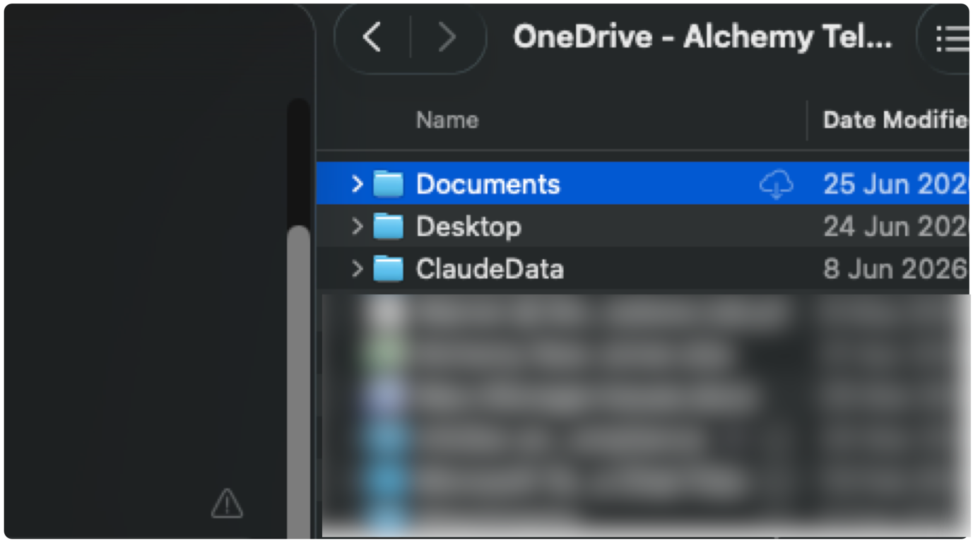The width and height of the screenshot is (973, 543).
Task: Expand the Desktop folder chevron
Action: (357, 227)
